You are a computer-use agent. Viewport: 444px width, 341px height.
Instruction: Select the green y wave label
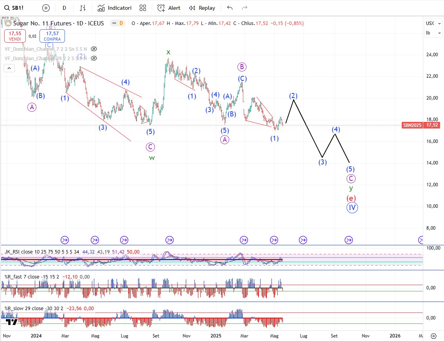coord(351,188)
